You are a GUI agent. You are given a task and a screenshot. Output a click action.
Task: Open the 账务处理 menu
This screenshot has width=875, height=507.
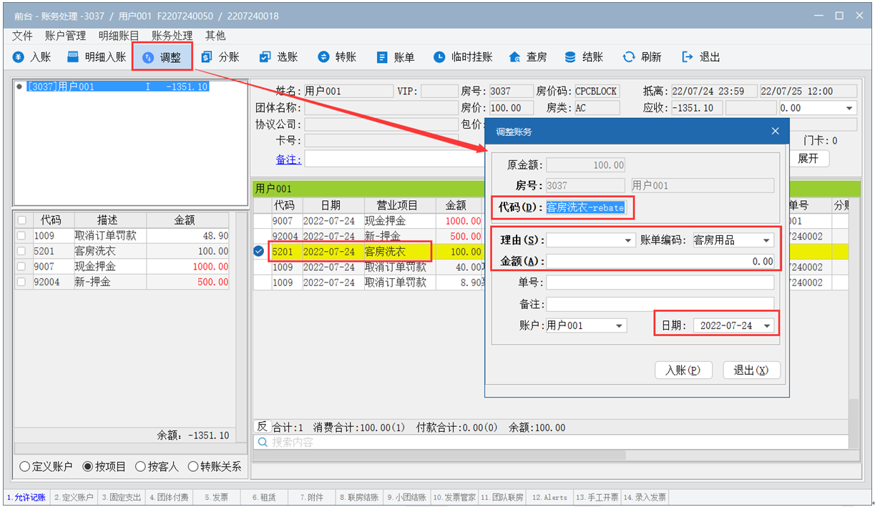click(172, 35)
